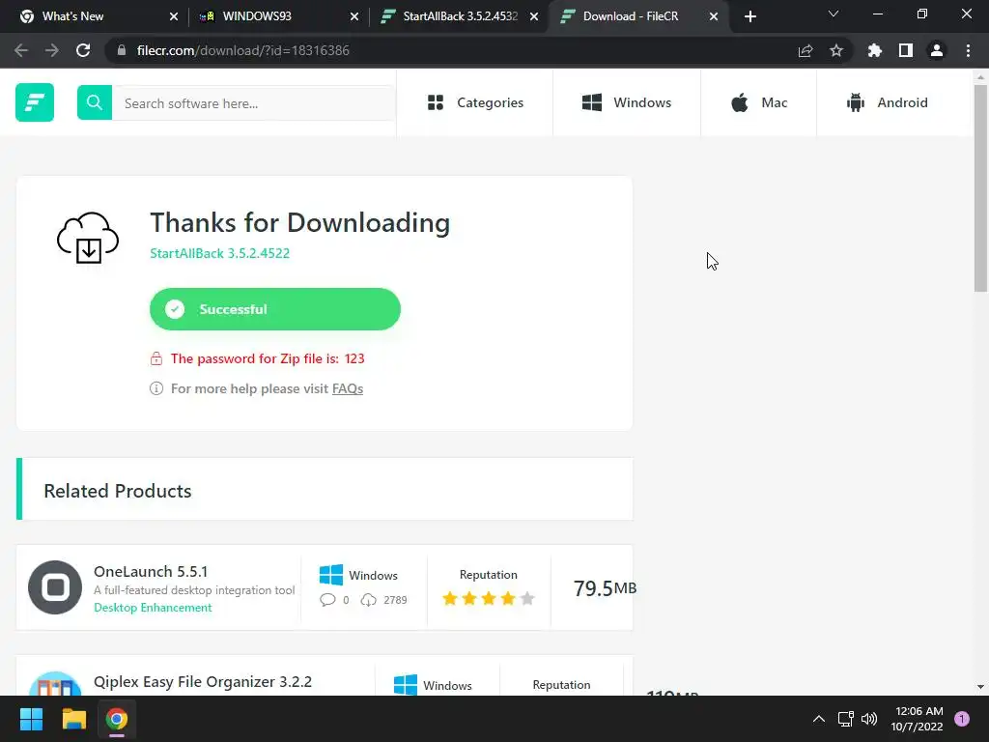The width and height of the screenshot is (989, 742).
Task: Open the StartAllBack 3.5.2.4522 link
Action: pos(219,253)
